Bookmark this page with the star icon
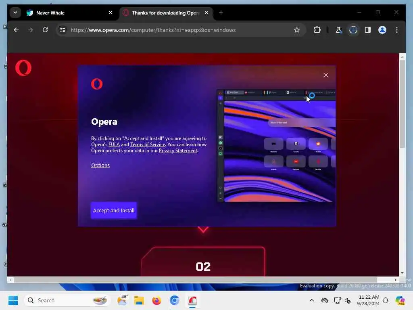The height and width of the screenshot is (310, 413). (297, 30)
